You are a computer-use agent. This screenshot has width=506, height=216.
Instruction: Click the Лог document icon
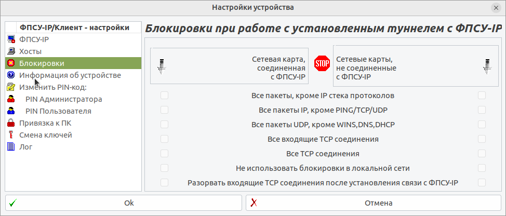point(11,147)
